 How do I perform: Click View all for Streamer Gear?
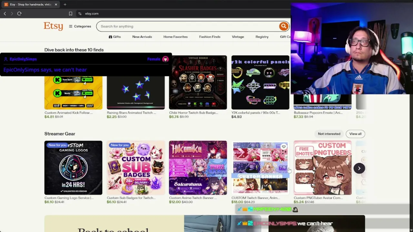click(x=355, y=134)
